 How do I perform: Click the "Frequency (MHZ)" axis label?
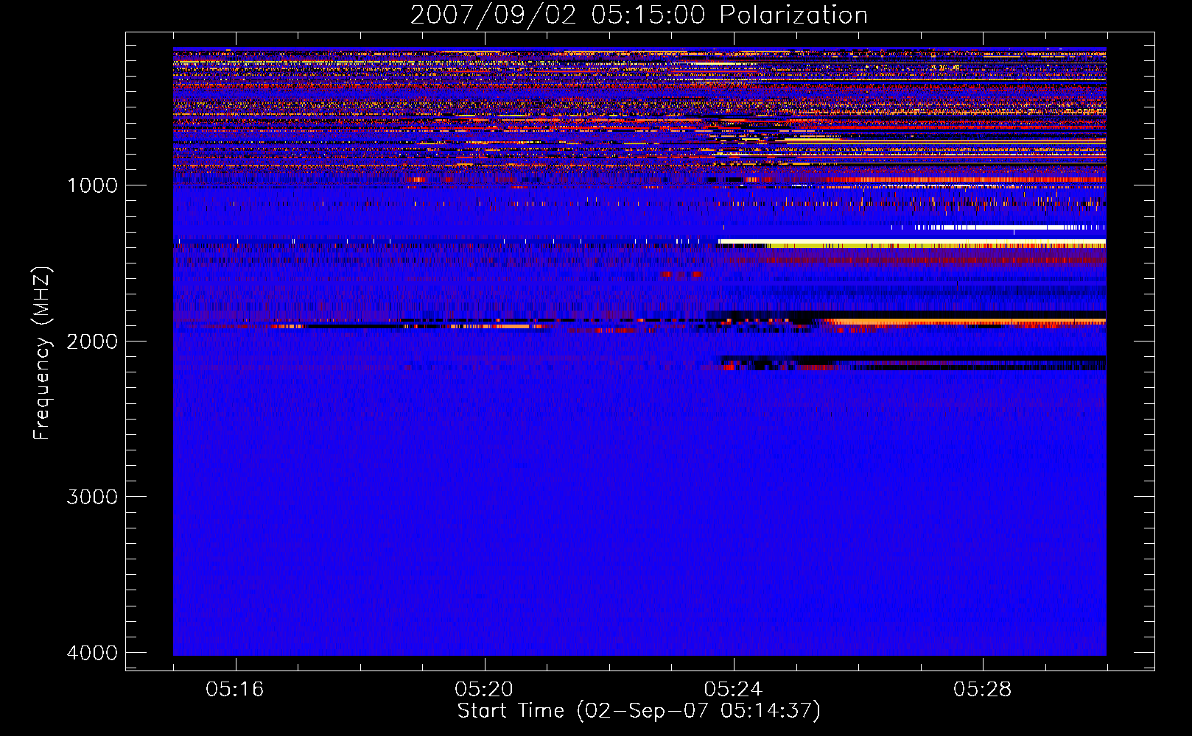[x=42, y=354]
